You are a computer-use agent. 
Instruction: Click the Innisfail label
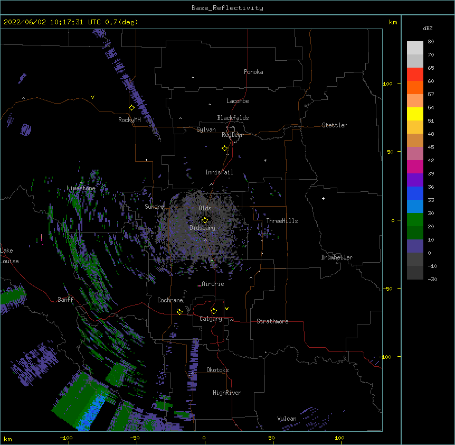tap(219, 172)
